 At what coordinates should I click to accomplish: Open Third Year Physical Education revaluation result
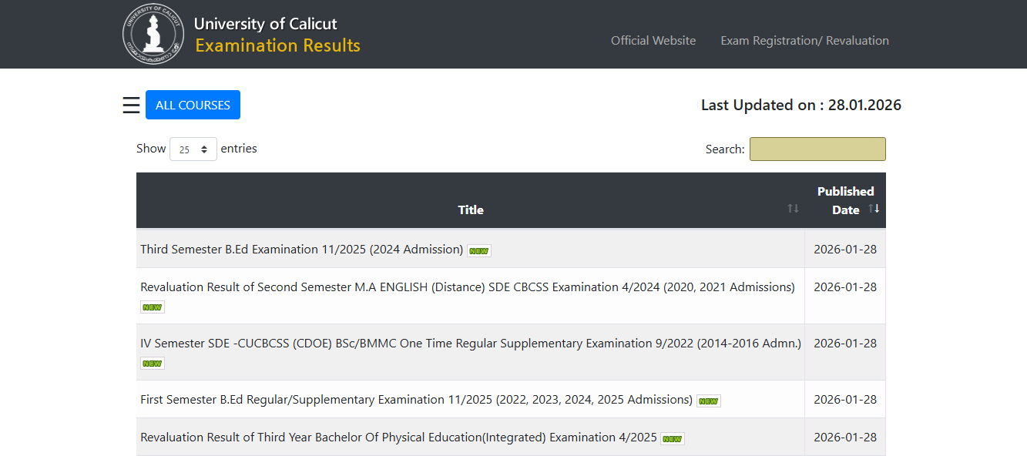coord(394,437)
